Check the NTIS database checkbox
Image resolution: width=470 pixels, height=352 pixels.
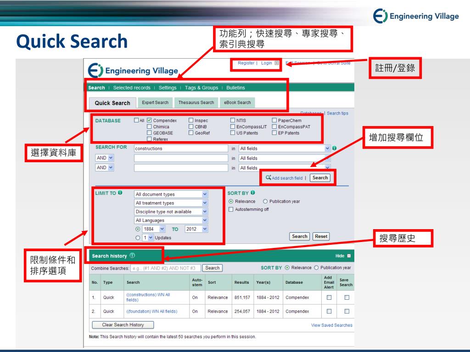pos(233,121)
